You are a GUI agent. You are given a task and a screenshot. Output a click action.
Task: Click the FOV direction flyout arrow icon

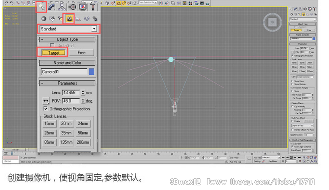tap(46, 101)
